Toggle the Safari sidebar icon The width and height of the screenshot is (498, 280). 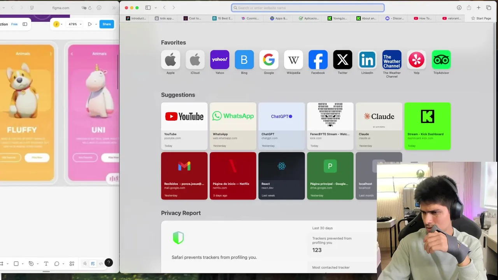148,8
